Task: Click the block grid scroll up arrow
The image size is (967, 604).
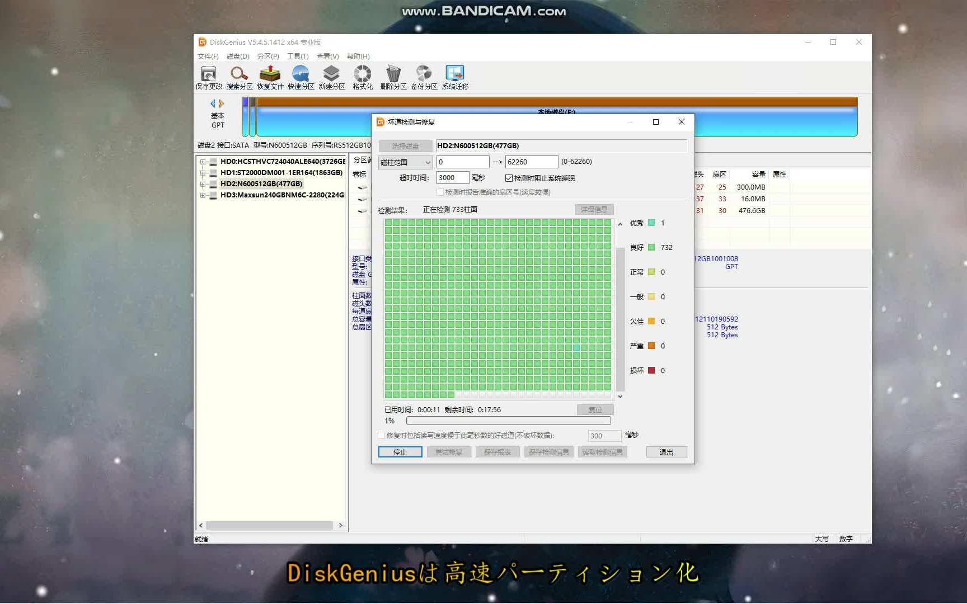Action: tap(620, 224)
